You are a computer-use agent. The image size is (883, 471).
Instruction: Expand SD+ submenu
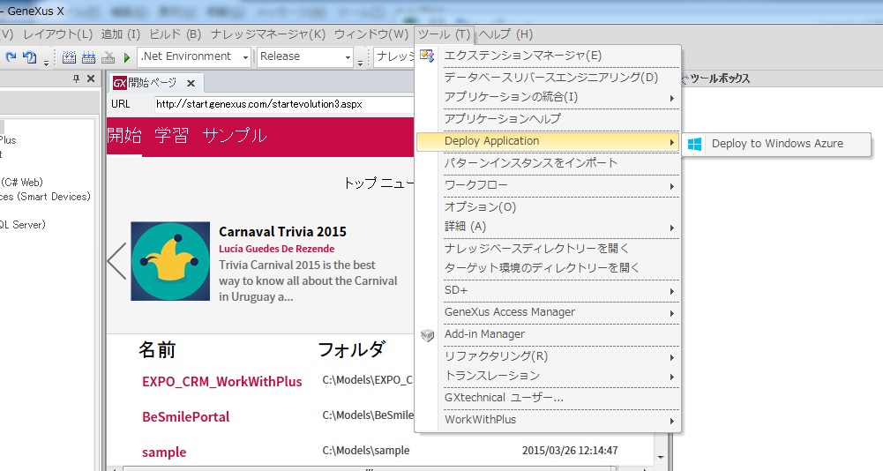(x=672, y=291)
